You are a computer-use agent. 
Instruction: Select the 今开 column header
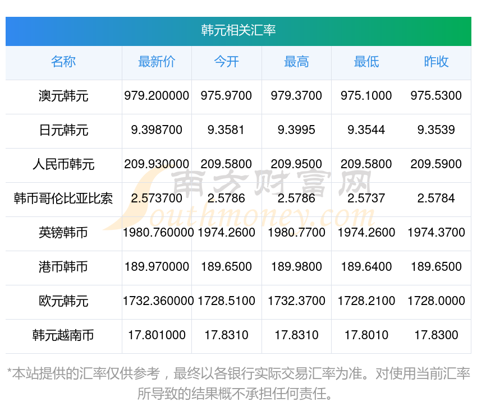click(x=226, y=62)
